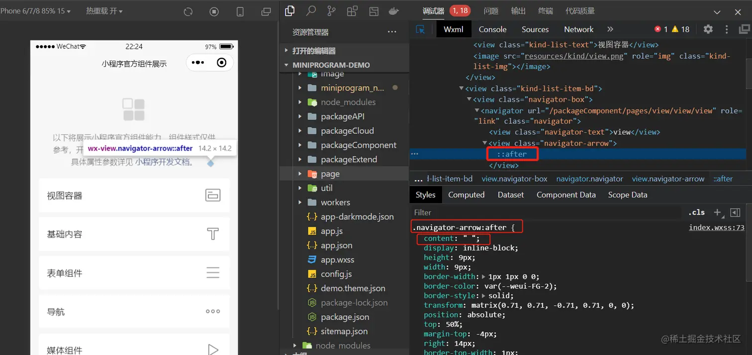Tap mini program capsule close circle
Viewport: 752px width, 355px height.
click(222, 63)
